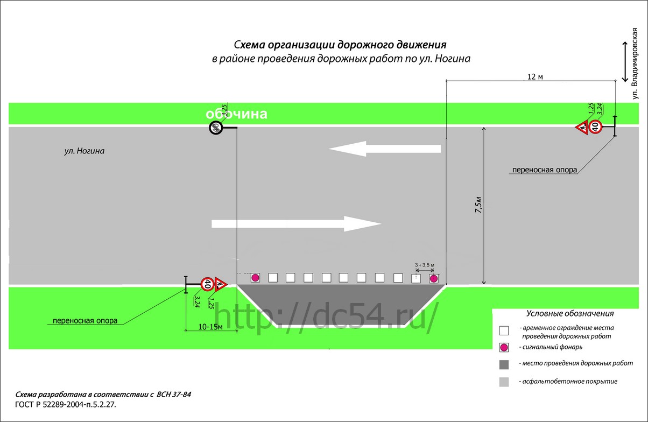Click the 40 speed limit sign at top right
The width and height of the screenshot is (648, 422).
pos(595,127)
